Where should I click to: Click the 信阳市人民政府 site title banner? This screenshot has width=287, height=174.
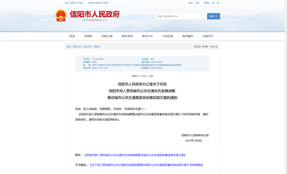(x=95, y=14)
